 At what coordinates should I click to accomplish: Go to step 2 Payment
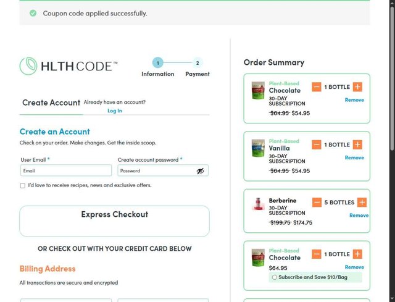tap(197, 63)
